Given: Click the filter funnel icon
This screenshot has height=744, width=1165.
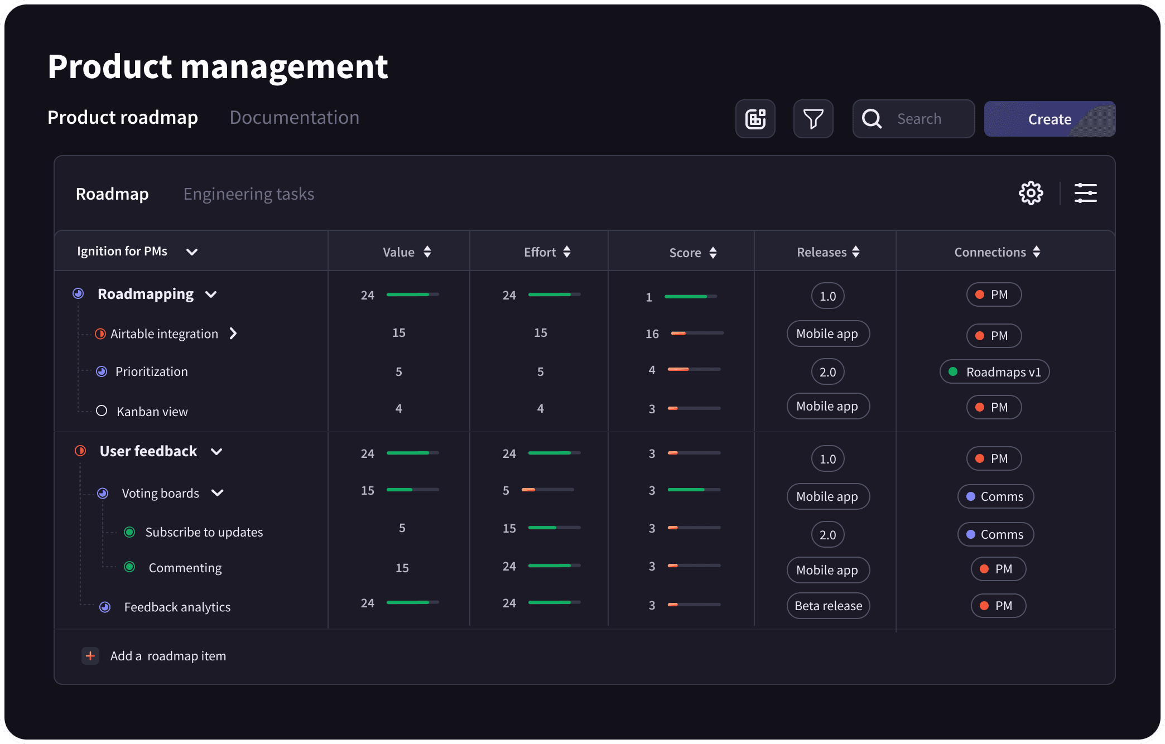Looking at the screenshot, I should coord(813,119).
